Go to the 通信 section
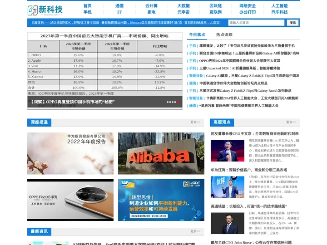The width and height of the screenshot is (327, 245). pos(119,6)
